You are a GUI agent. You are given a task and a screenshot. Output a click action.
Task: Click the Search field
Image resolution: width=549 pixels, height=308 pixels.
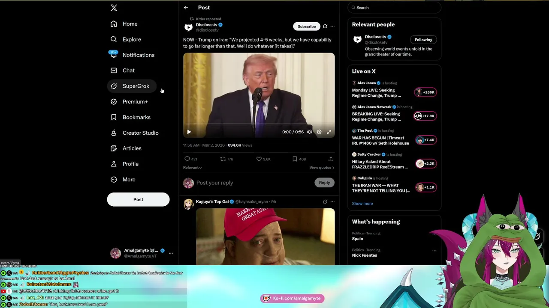click(x=394, y=8)
